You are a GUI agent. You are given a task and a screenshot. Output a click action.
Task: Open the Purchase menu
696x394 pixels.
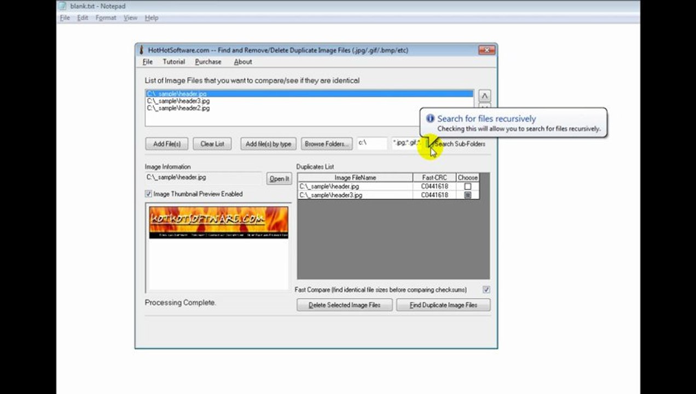(208, 62)
